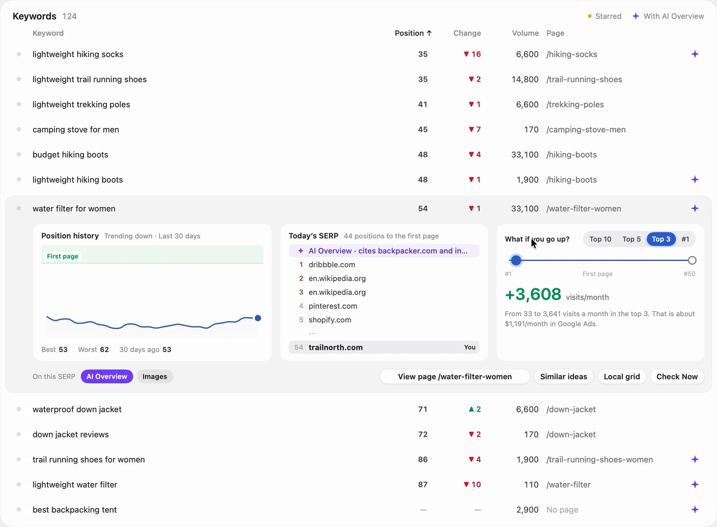Click the dribbble.com SERP result
Screen dimensions: 717x527
(x=384, y=265)
